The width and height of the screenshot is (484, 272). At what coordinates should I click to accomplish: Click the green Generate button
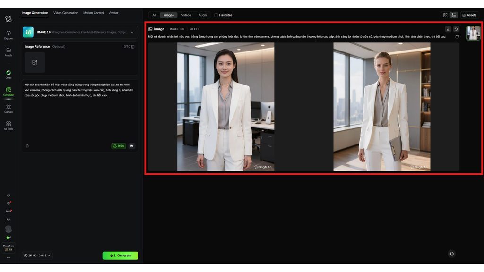(120, 255)
